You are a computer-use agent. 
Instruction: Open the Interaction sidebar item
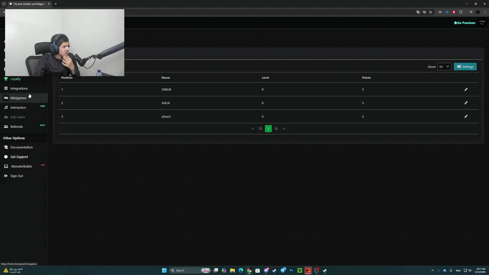18,107
